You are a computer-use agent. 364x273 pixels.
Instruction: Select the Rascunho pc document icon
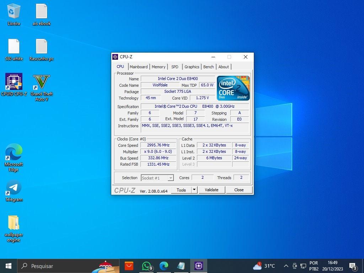[42, 50]
